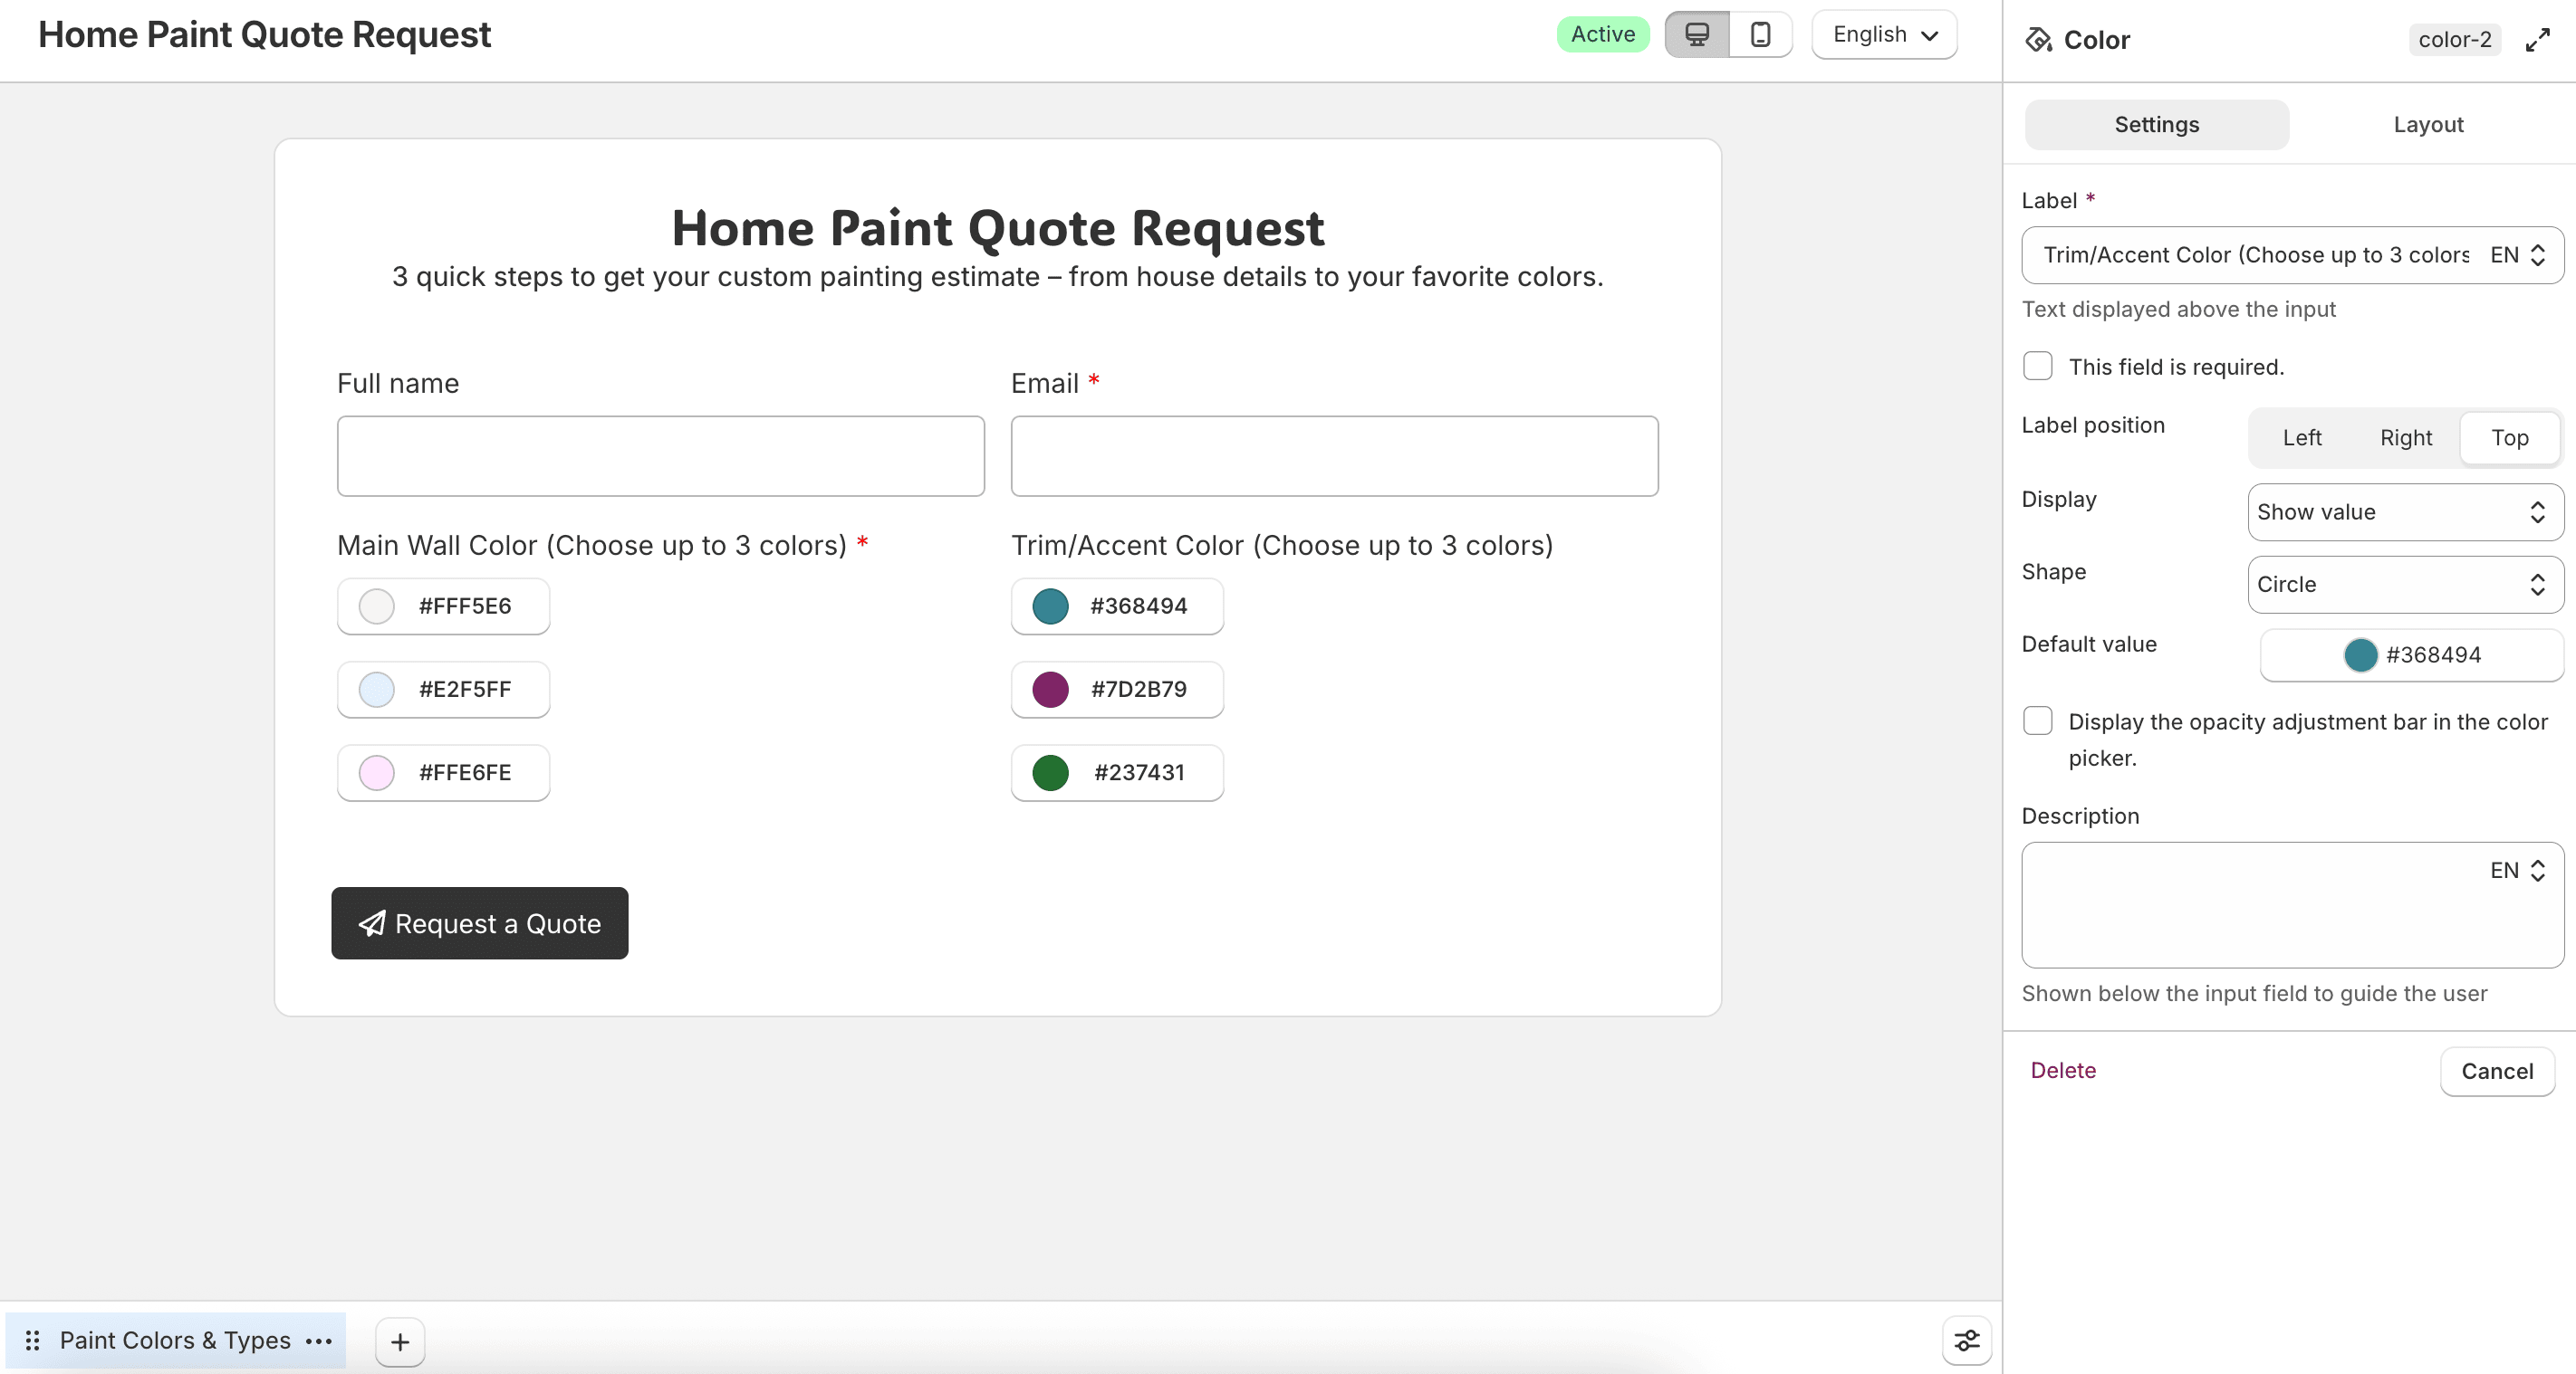2576x1374 pixels.
Task: Switch to desktop preview mode
Action: [1697, 35]
